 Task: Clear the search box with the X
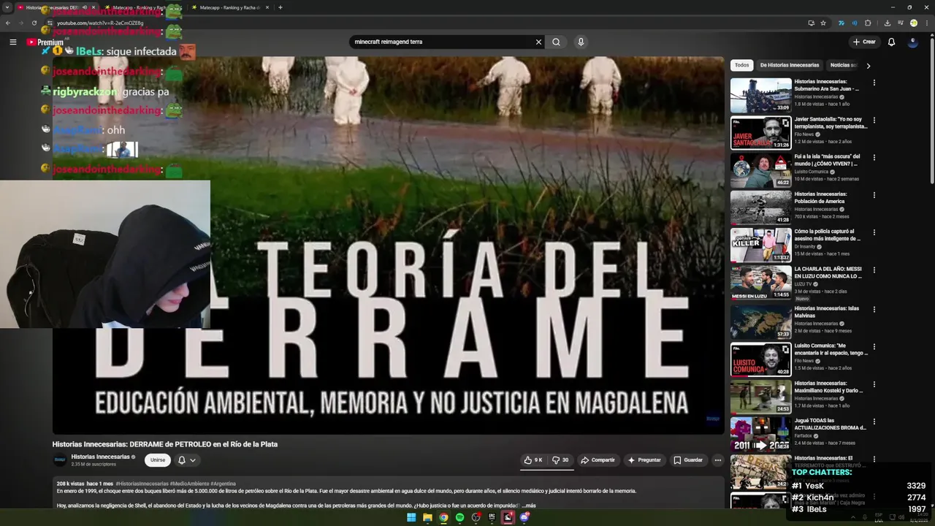tap(538, 42)
